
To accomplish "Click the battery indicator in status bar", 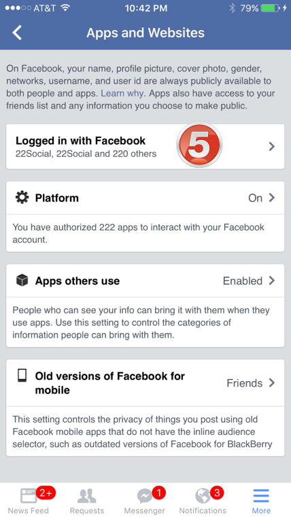I will (x=271, y=8).
